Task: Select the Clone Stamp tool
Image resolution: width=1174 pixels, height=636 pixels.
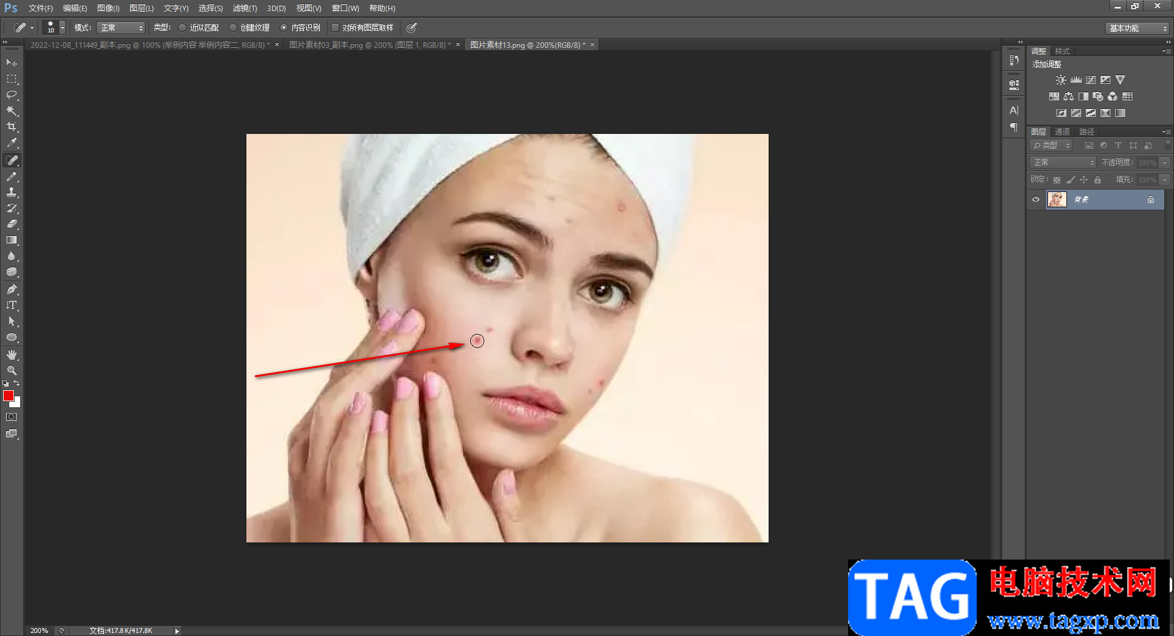Action: pos(12,192)
